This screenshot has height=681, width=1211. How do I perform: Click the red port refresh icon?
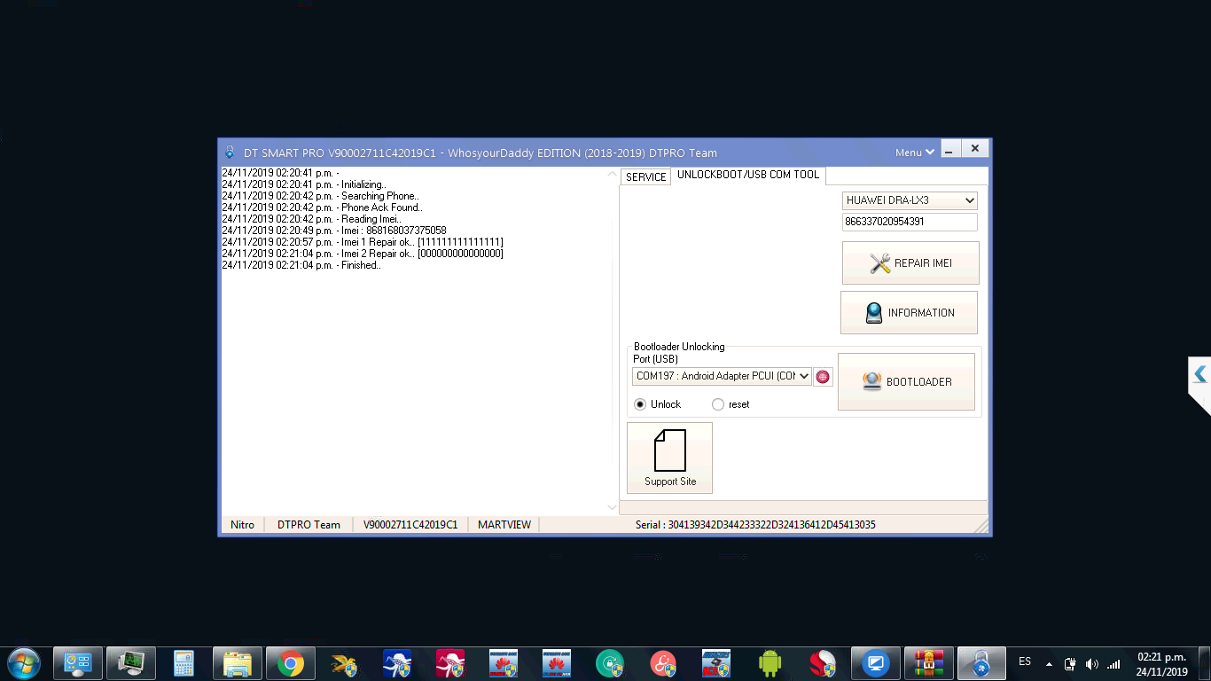[823, 377]
